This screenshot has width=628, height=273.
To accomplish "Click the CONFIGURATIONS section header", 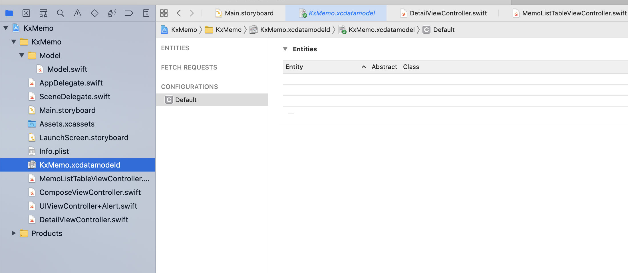I will (x=189, y=87).
